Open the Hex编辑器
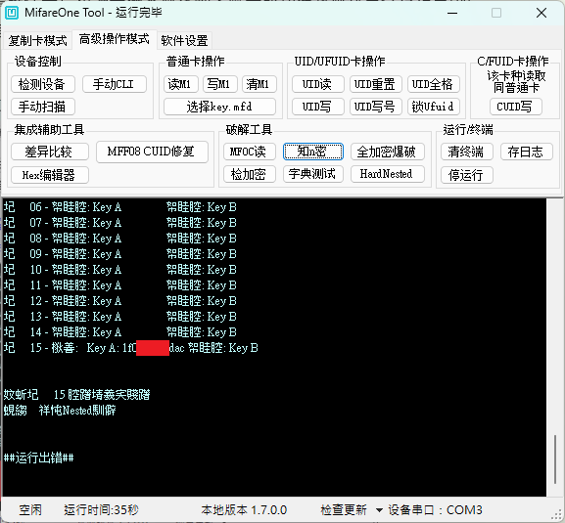 (50, 175)
